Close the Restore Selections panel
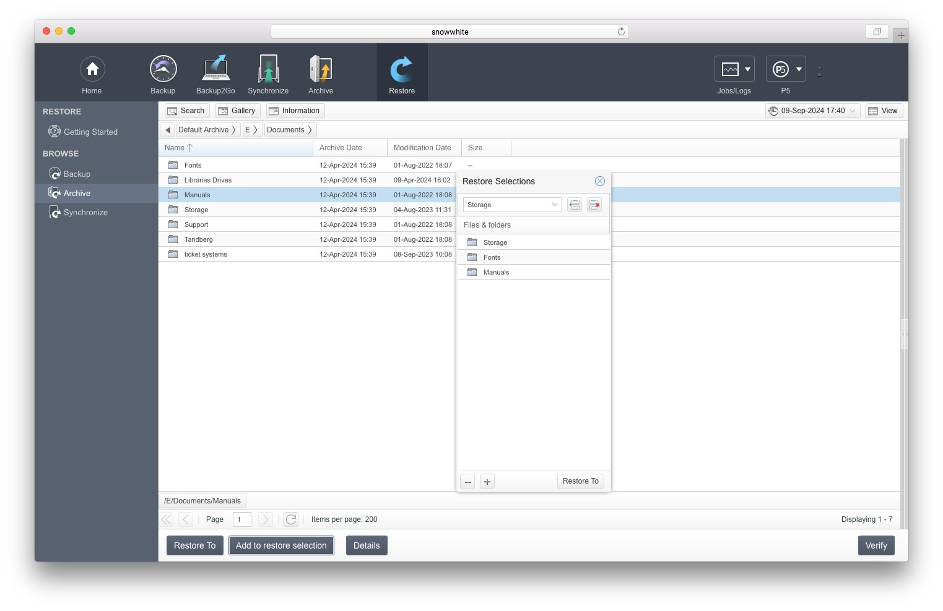 coord(599,181)
